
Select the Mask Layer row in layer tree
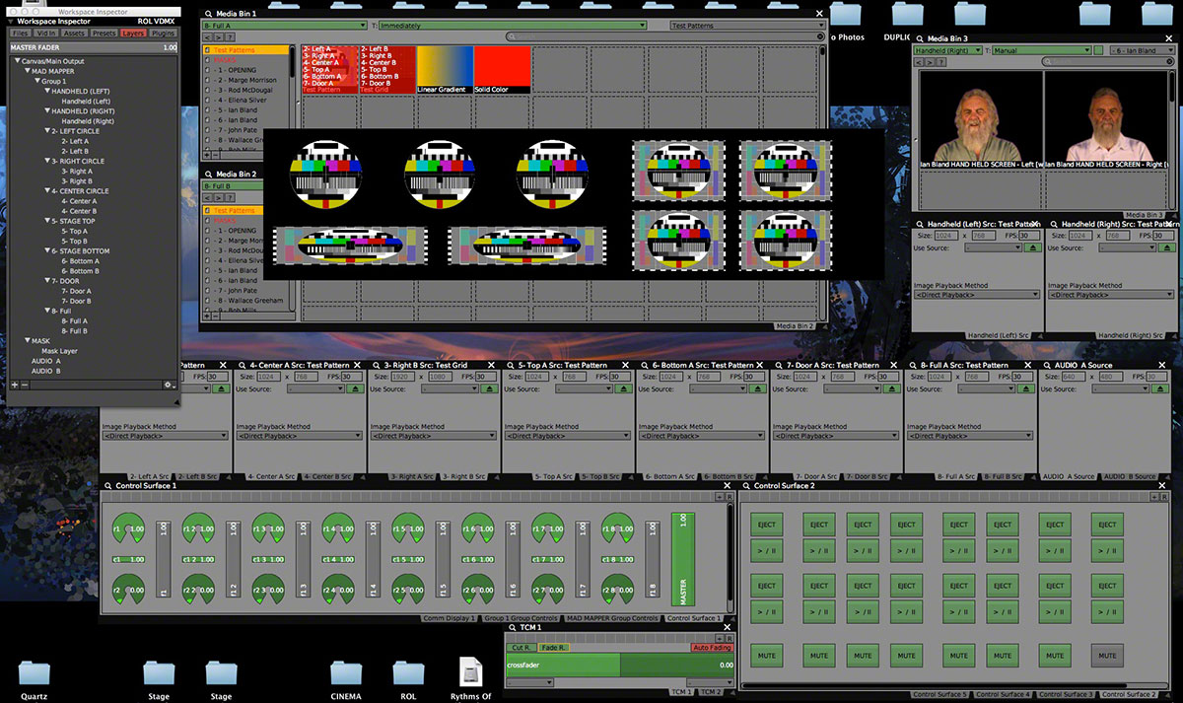(59, 351)
